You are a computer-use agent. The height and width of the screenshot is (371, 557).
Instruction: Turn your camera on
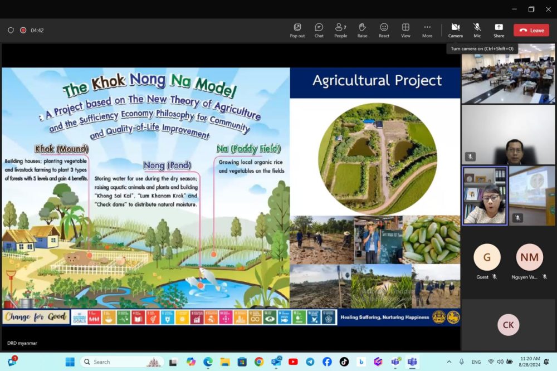[x=455, y=30]
